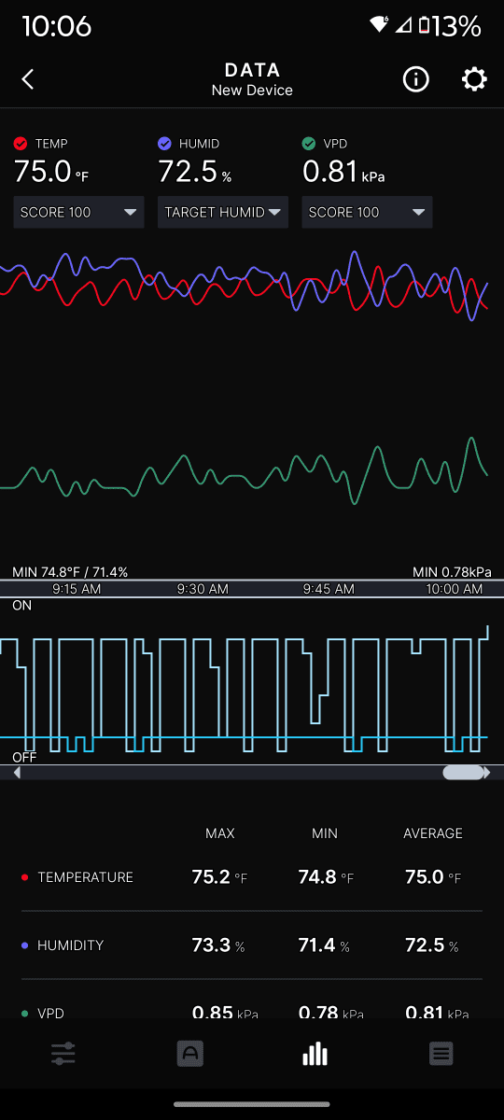Go back with the arrow icon
The width and height of the screenshot is (504, 1120).
coord(28,79)
